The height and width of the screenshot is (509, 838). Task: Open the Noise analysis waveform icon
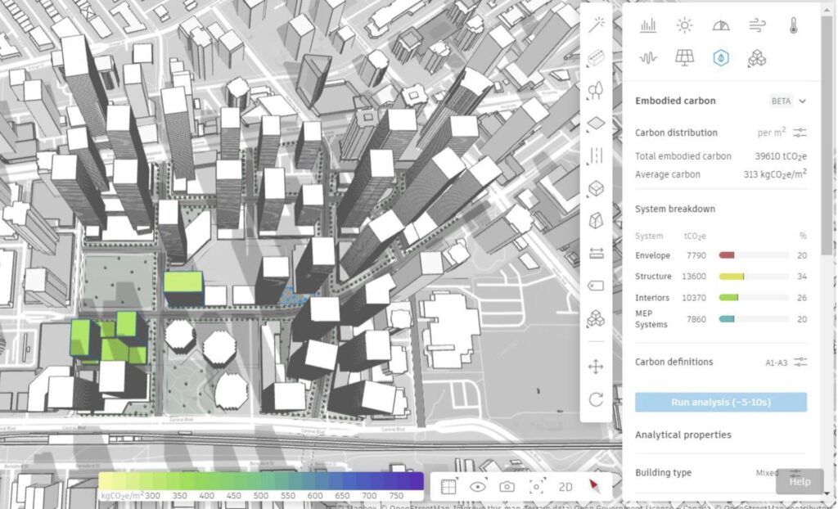[x=648, y=58]
